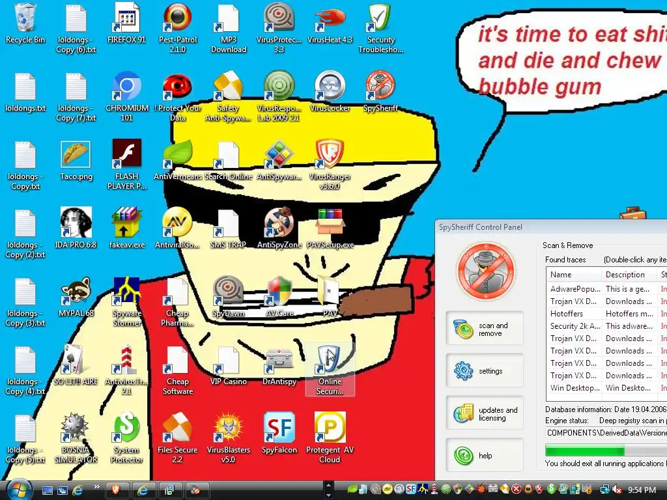Select the SMS TRAP shortcut
The height and width of the screenshot is (500, 667).
tap(229, 229)
